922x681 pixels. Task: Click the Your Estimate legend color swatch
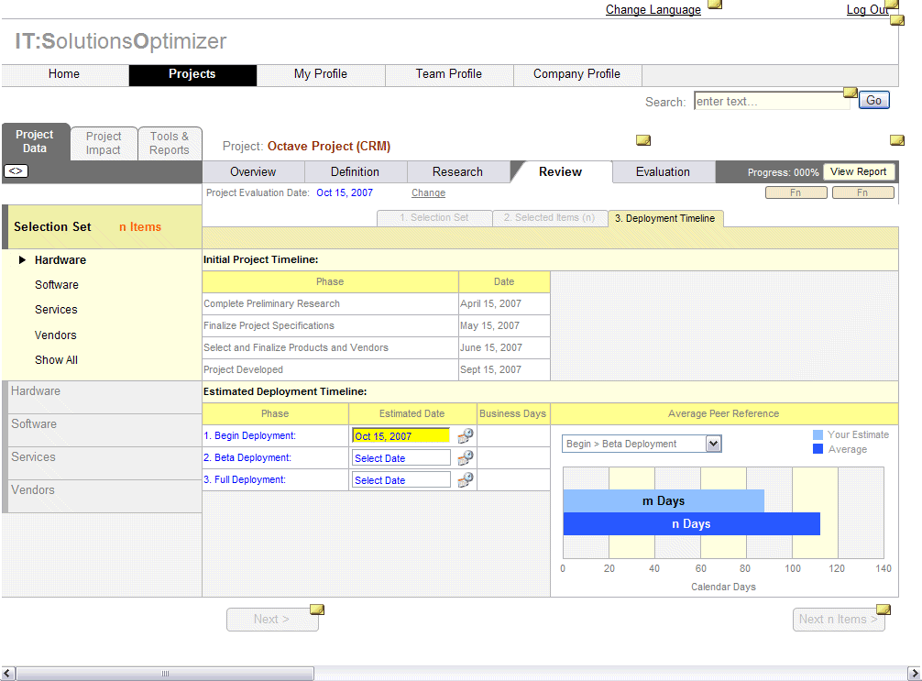point(818,434)
